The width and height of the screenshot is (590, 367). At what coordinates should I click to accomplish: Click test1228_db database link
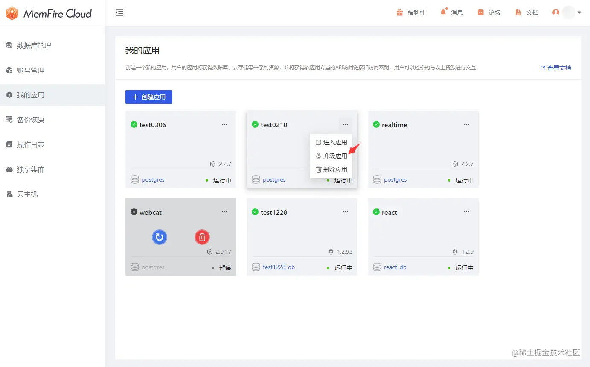click(x=279, y=267)
